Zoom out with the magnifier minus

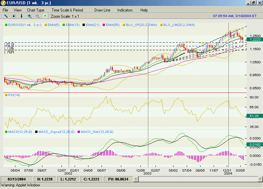(x=37, y=16)
